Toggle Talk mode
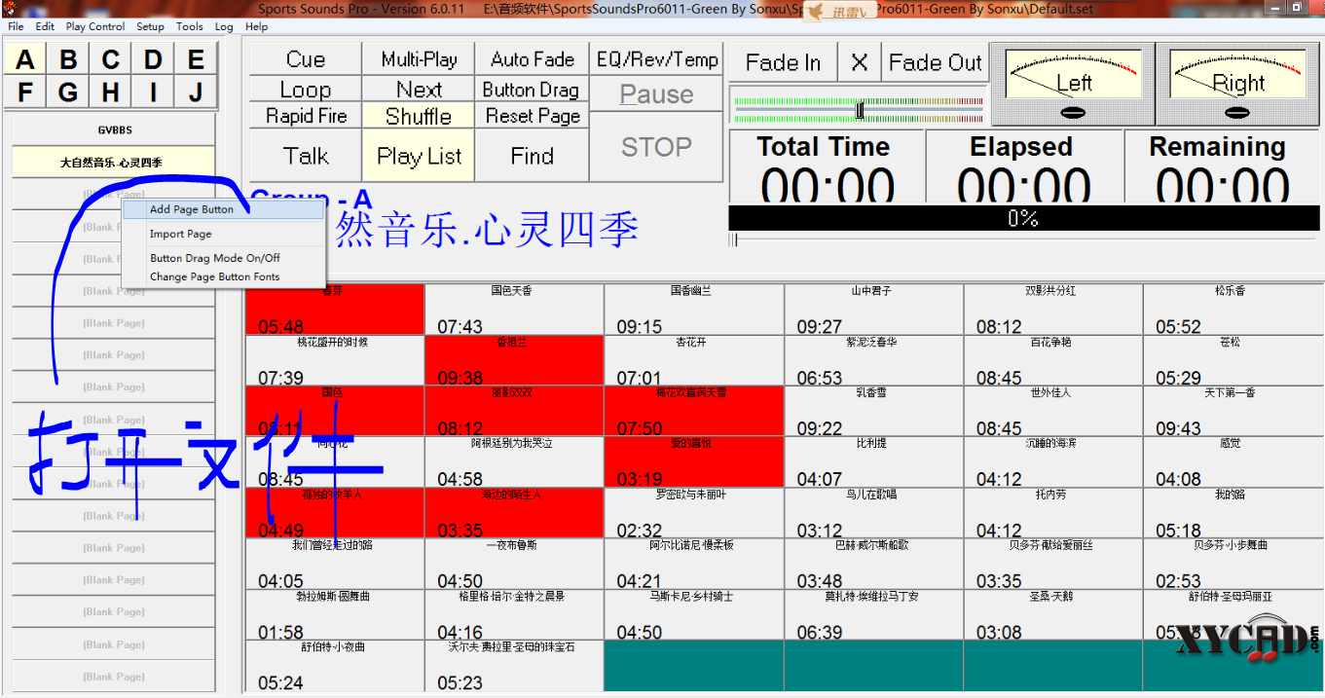The height and width of the screenshot is (698, 1325). (x=306, y=156)
